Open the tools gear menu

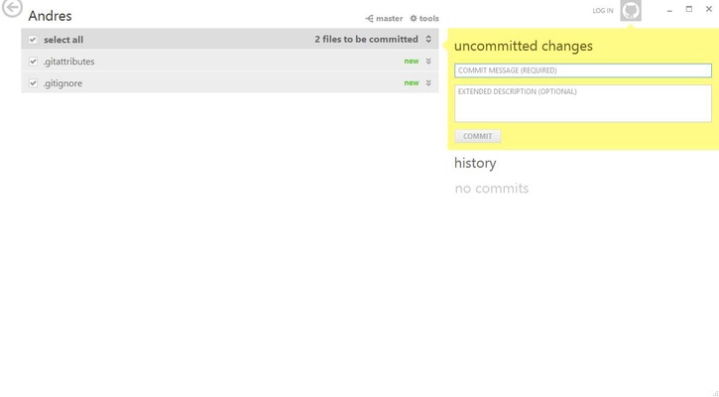tap(424, 18)
